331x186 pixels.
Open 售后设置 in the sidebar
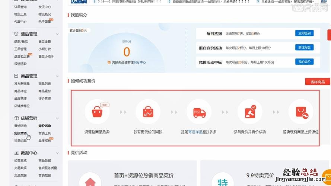pos(45,42)
